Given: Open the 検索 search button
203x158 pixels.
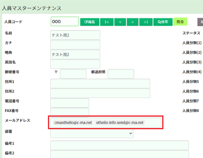Looking at the screenshot, I should [163, 22].
